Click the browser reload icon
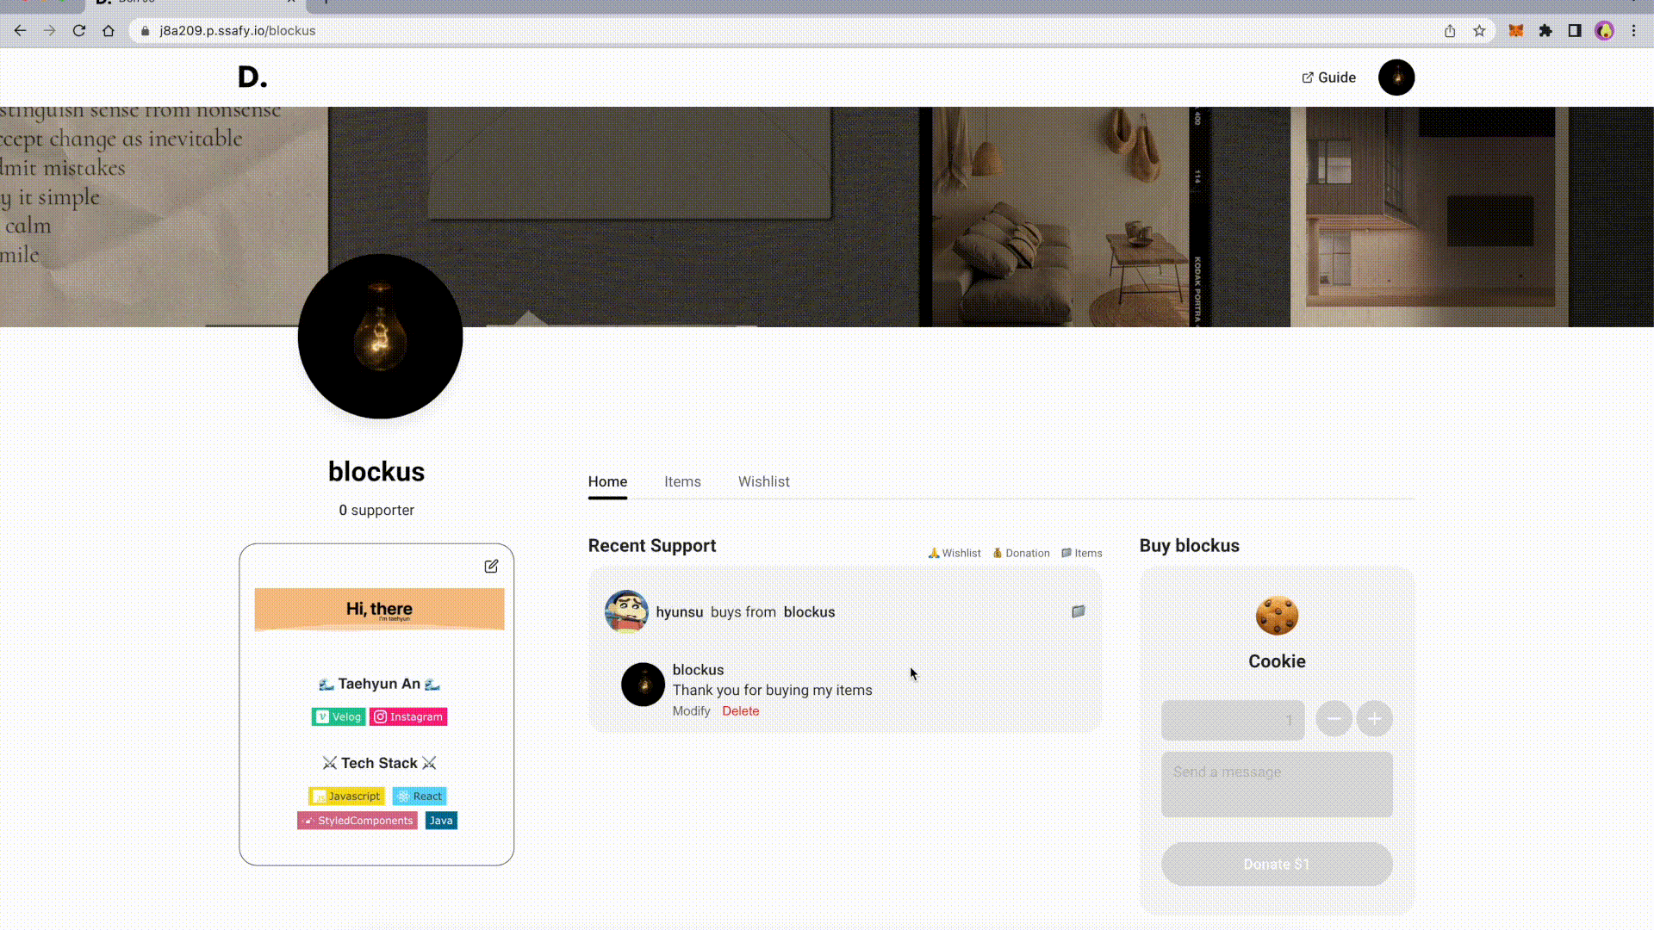1654x930 pixels. pyautogui.click(x=79, y=30)
